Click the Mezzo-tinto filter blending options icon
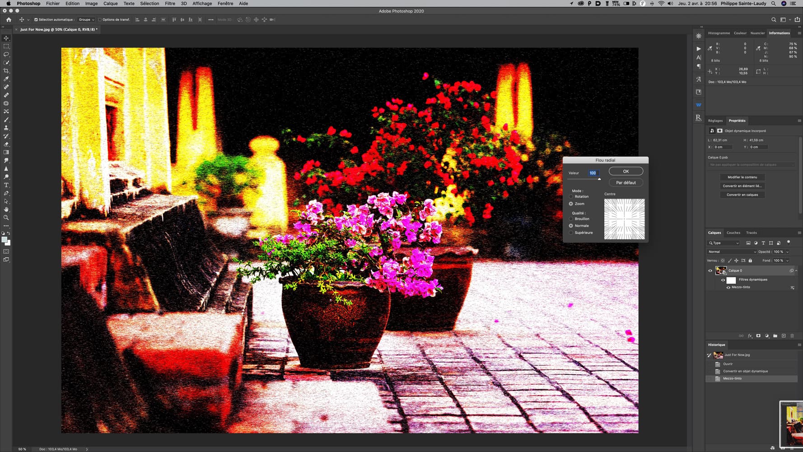Screen dimensions: 803x452 [792, 287]
